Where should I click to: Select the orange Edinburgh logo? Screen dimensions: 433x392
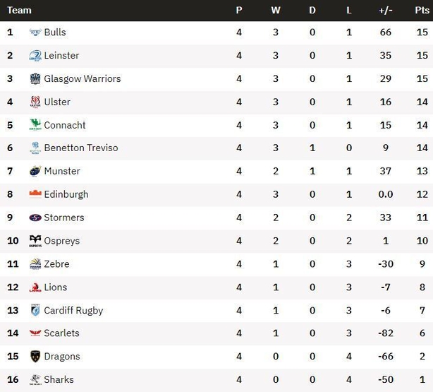35,194
